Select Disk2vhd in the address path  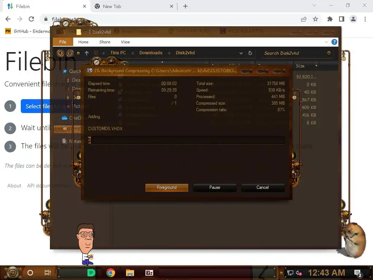[185, 53]
